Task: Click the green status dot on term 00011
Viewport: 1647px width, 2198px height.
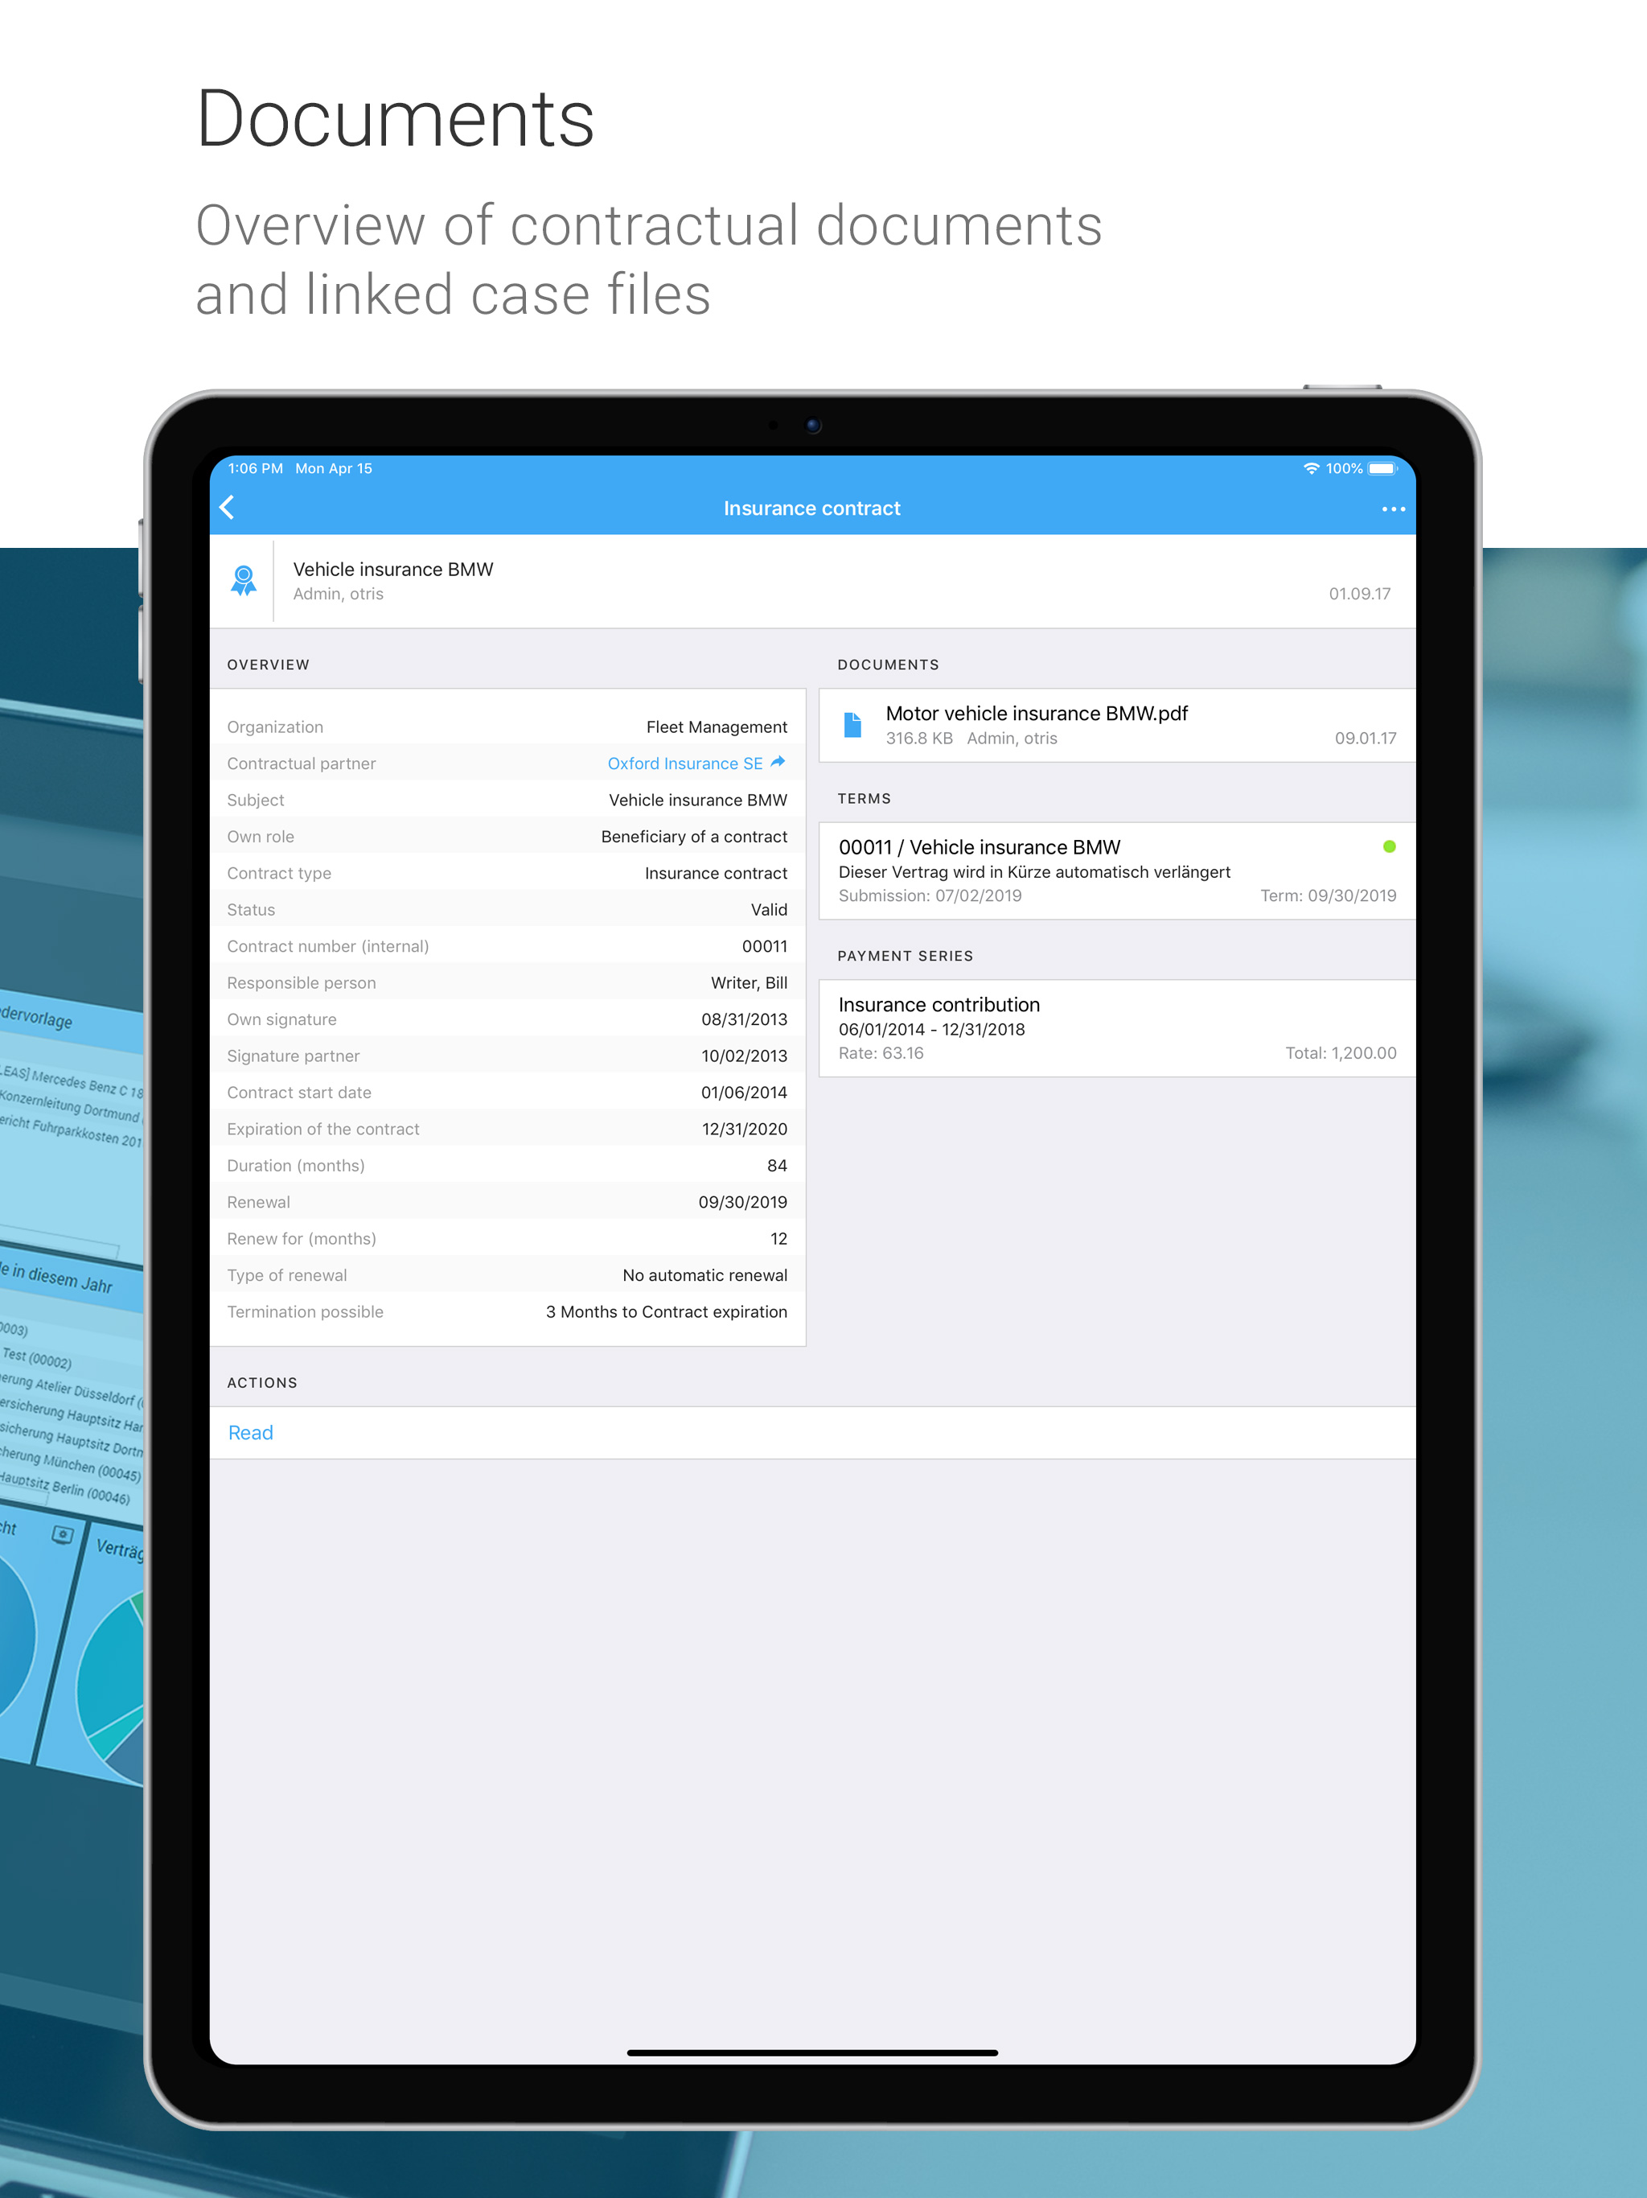Action: (1389, 846)
